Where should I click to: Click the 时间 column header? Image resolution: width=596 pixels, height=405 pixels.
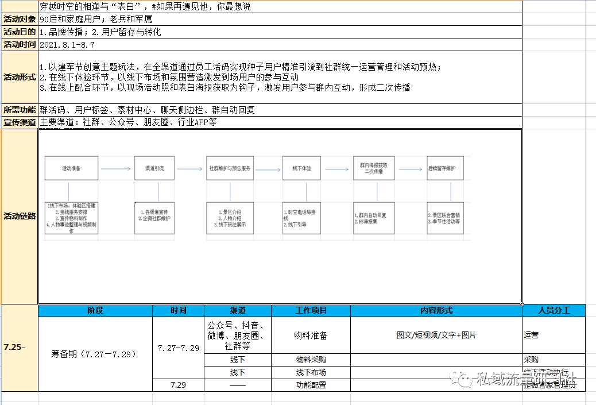(178, 310)
